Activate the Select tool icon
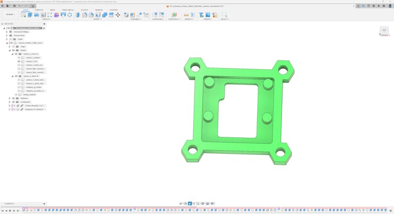Image resolution: width=394 pixels, height=214 pixels. 224,15
